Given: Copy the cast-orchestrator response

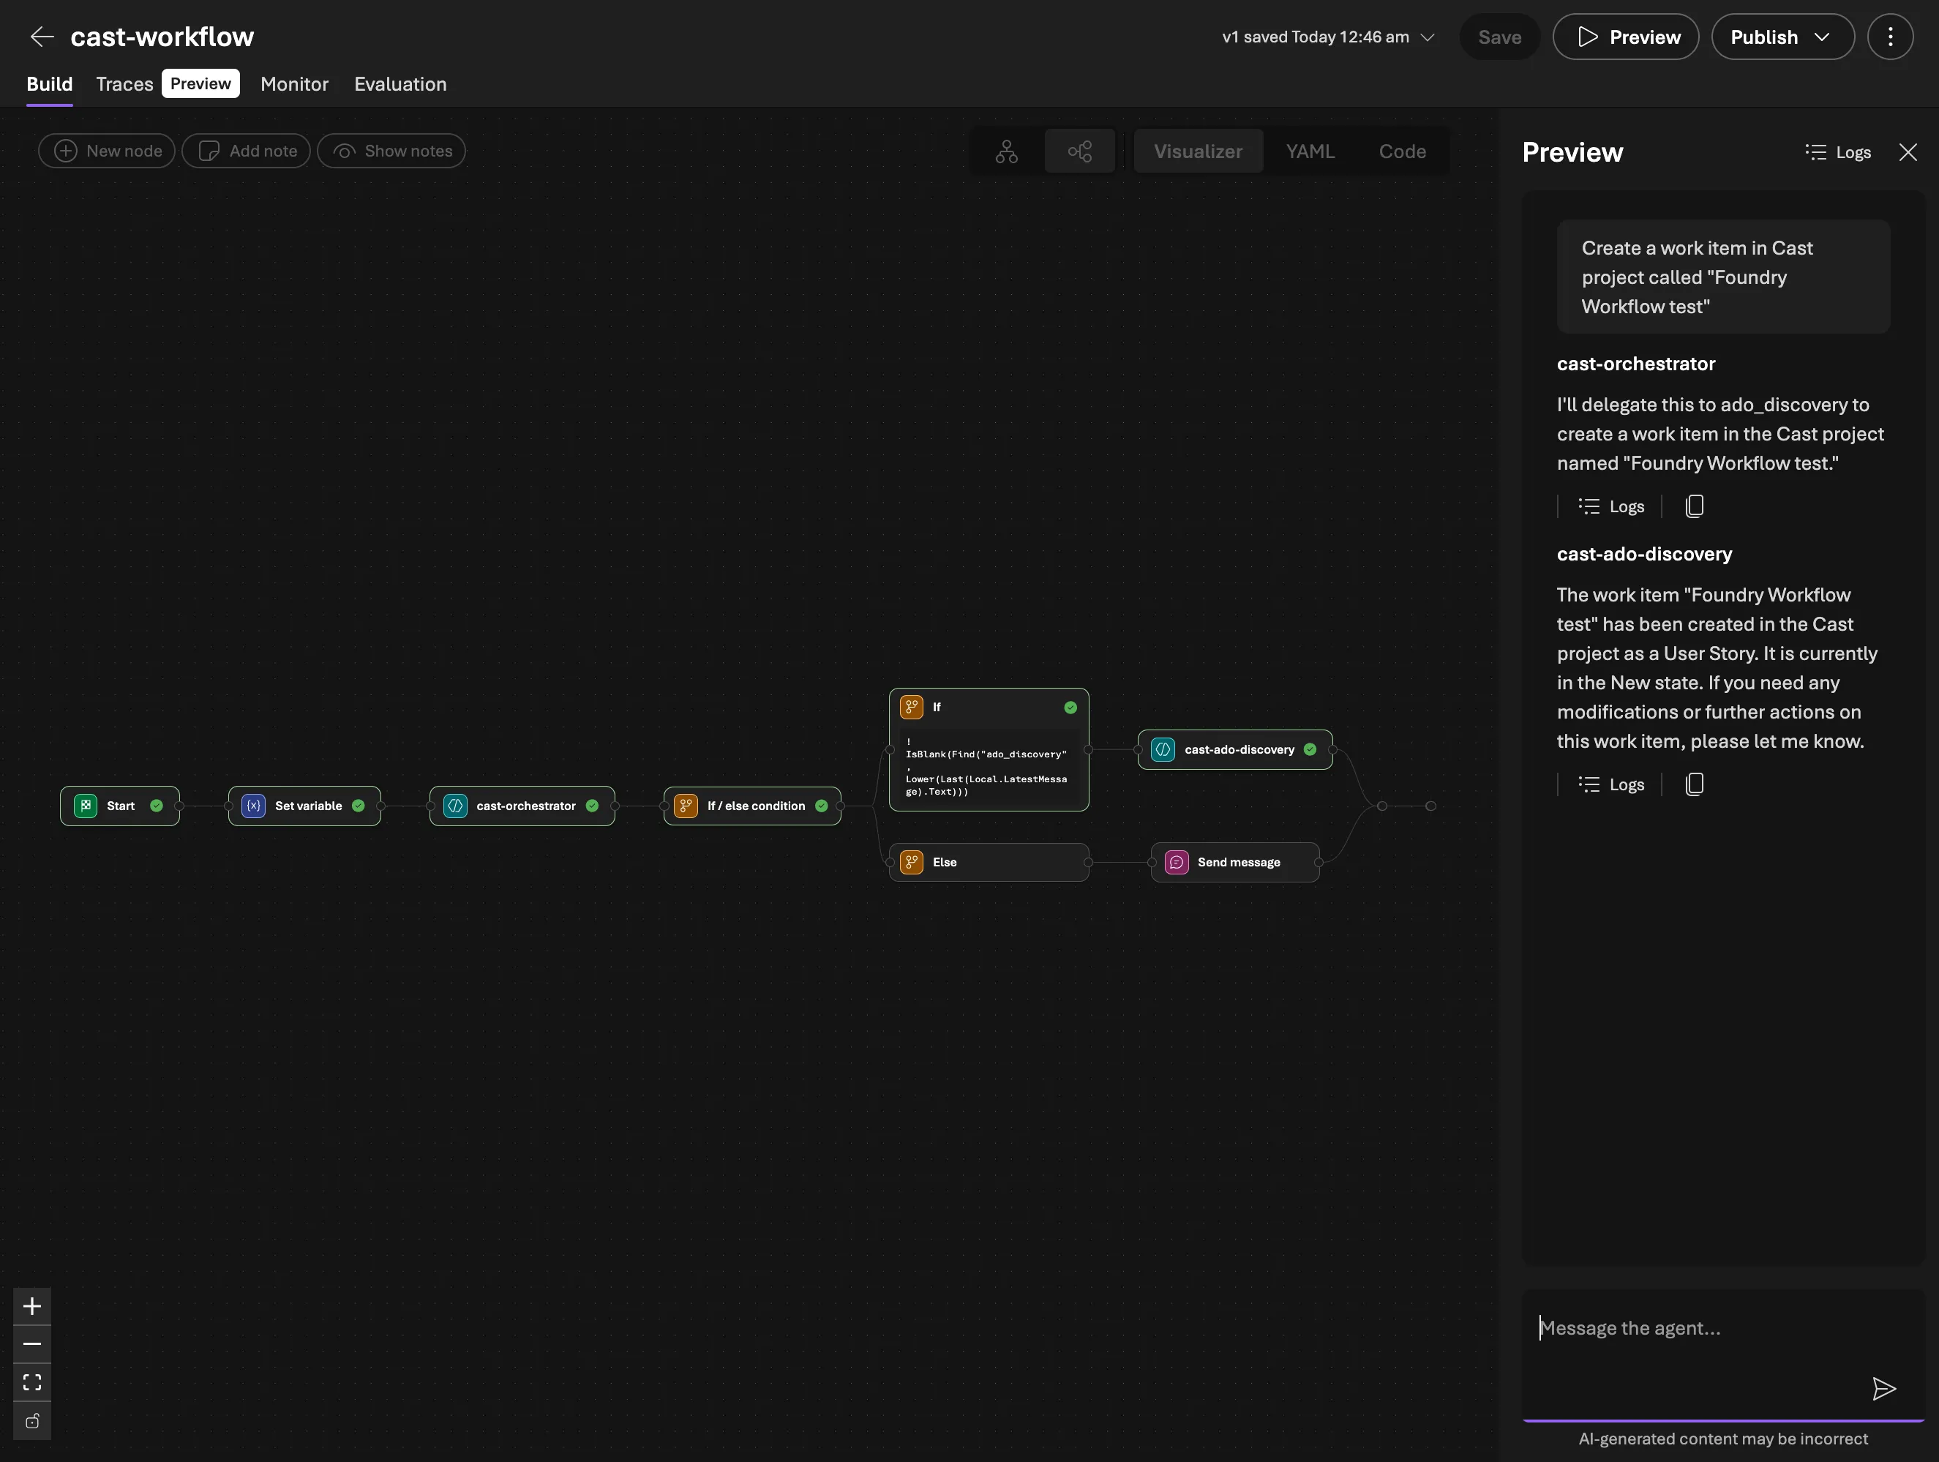Looking at the screenshot, I should pyautogui.click(x=1694, y=506).
